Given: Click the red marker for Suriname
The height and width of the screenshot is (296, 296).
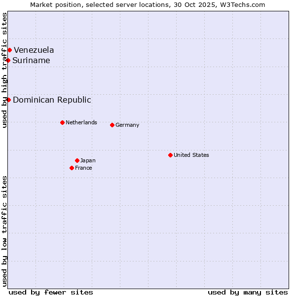Looking at the screenshot, I should point(8,60).
